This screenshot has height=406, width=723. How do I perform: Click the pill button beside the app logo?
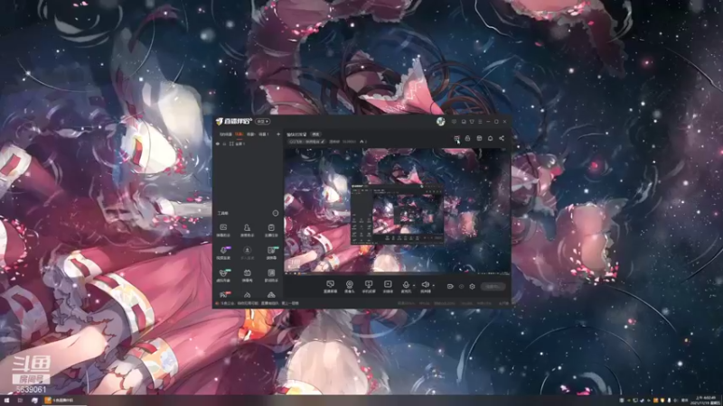pyautogui.click(x=263, y=121)
